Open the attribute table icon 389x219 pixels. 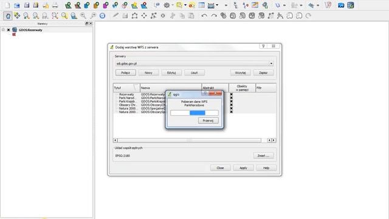[202, 5]
